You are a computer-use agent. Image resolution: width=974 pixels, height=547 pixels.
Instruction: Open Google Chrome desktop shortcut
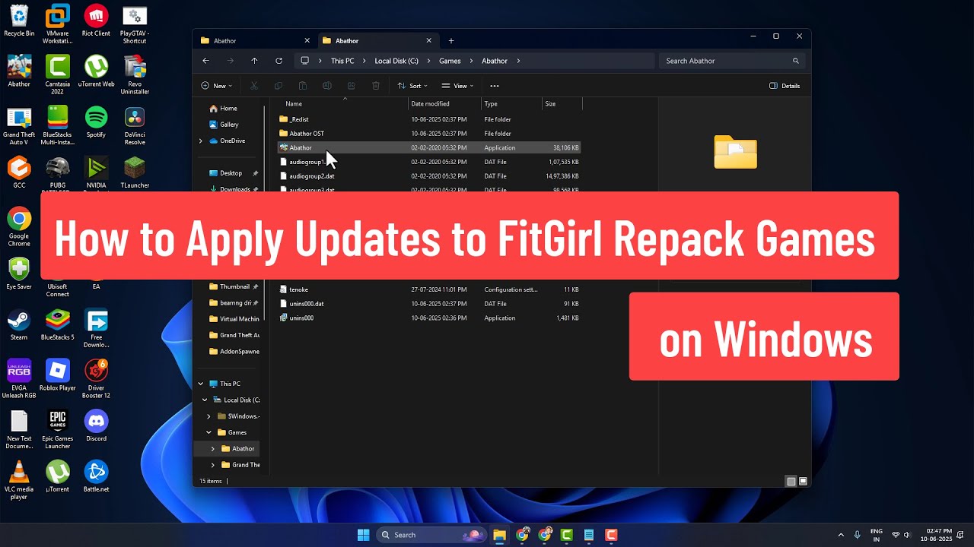tap(19, 228)
